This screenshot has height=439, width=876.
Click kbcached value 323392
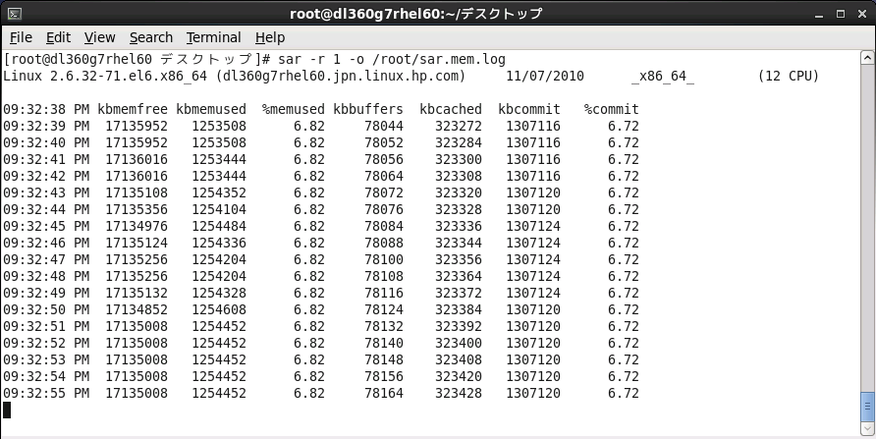pos(459,326)
